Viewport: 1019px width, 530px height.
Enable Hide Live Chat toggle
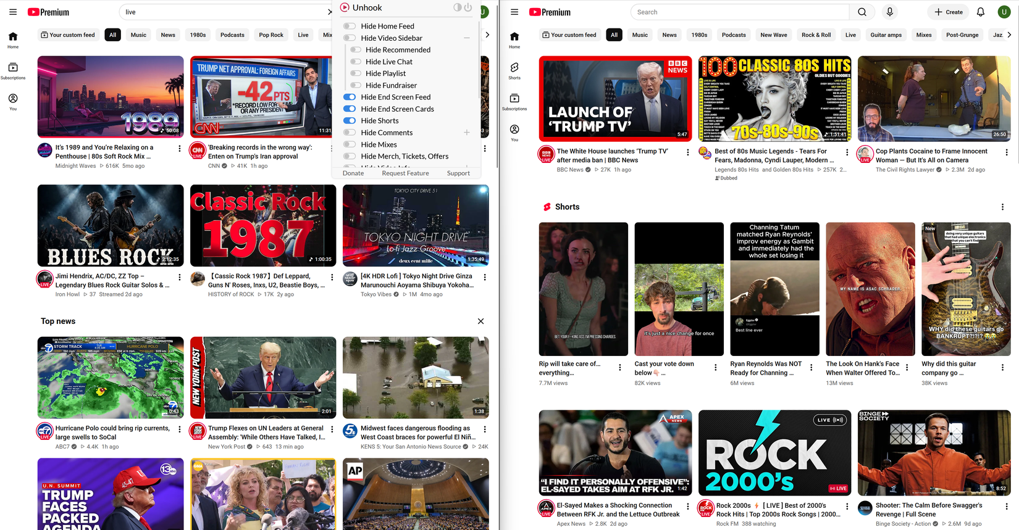(x=355, y=61)
